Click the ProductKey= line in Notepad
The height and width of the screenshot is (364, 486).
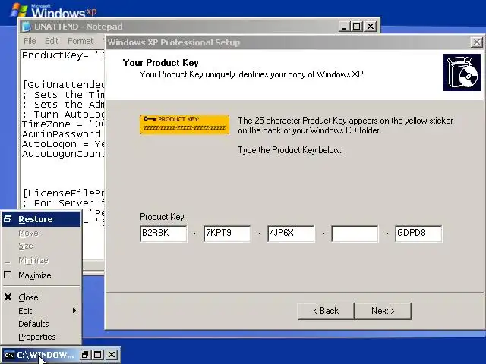coord(63,55)
